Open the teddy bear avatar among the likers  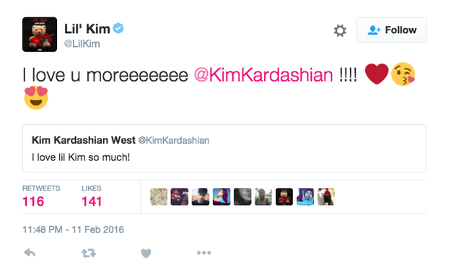[284, 197]
